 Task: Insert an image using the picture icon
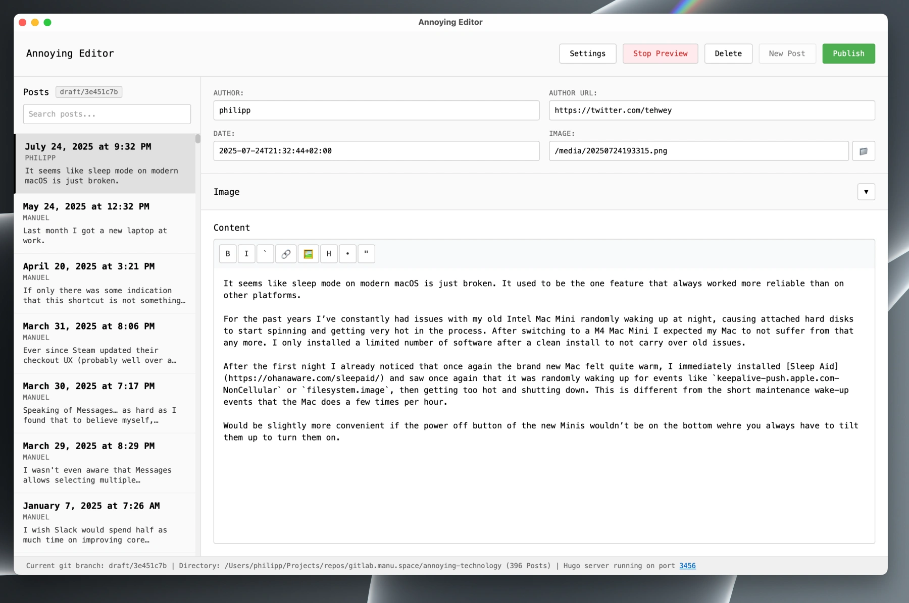(x=308, y=254)
